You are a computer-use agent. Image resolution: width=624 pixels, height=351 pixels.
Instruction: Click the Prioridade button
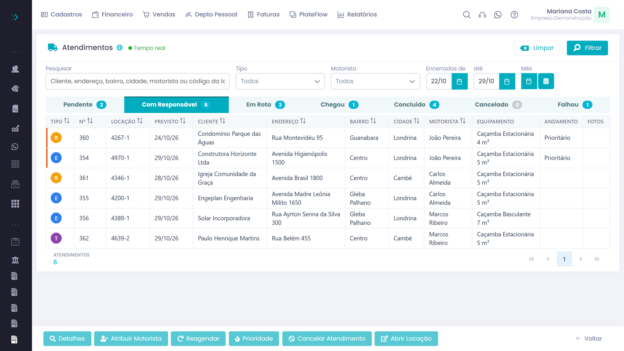pyautogui.click(x=254, y=339)
